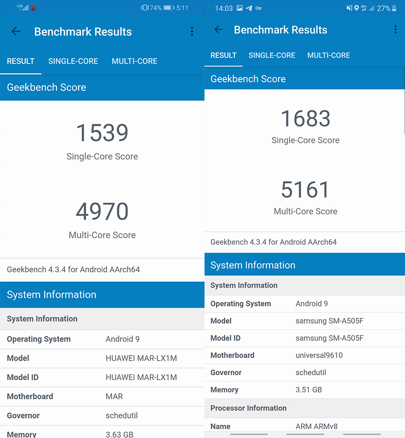405x438 pixels.
Task: Tap clock showing 5:11
Action: [182, 8]
